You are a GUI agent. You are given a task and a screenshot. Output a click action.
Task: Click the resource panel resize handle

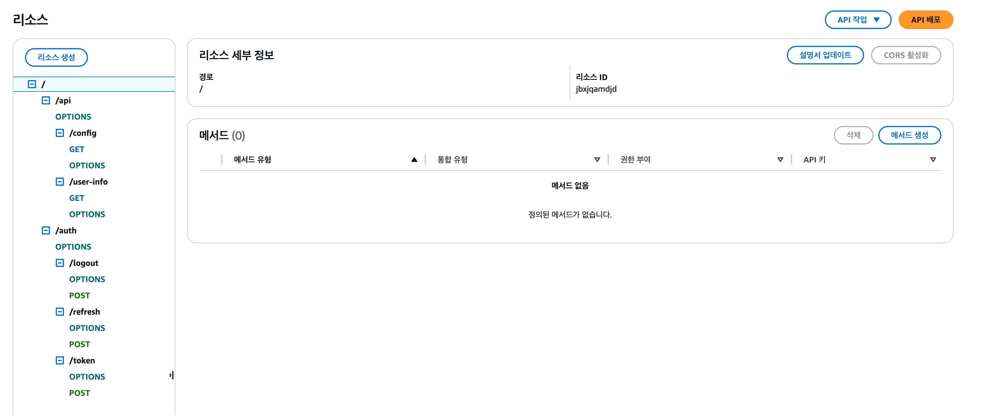click(172, 376)
